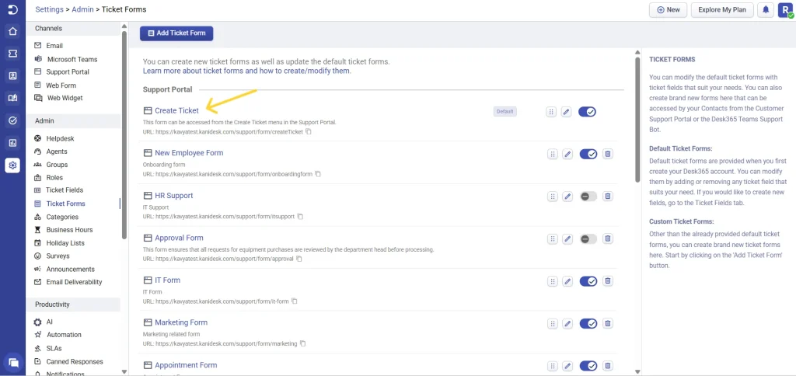Edit the Create Ticket form pencil icon

point(567,112)
